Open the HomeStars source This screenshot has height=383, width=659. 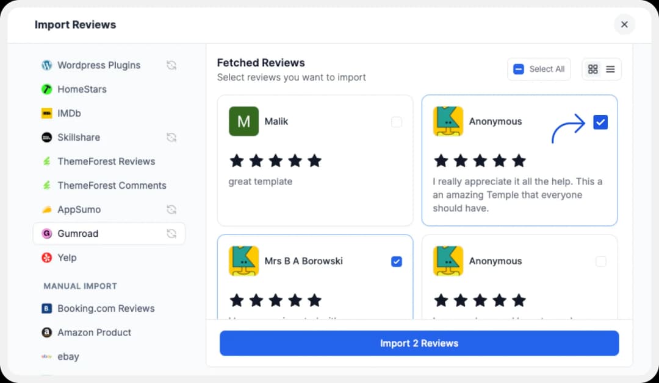coord(82,90)
